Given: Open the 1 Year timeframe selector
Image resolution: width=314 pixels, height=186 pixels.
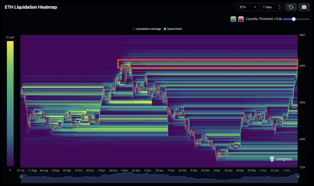Looking at the screenshot, I should (x=272, y=7).
